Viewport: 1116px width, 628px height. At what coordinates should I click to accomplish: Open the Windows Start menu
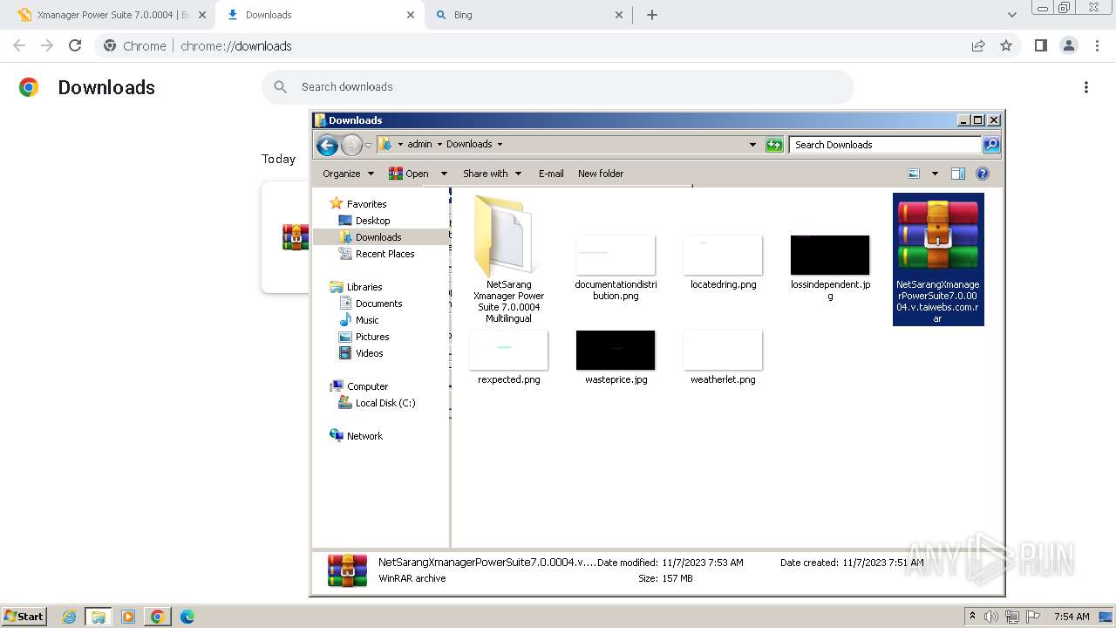[24, 617]
